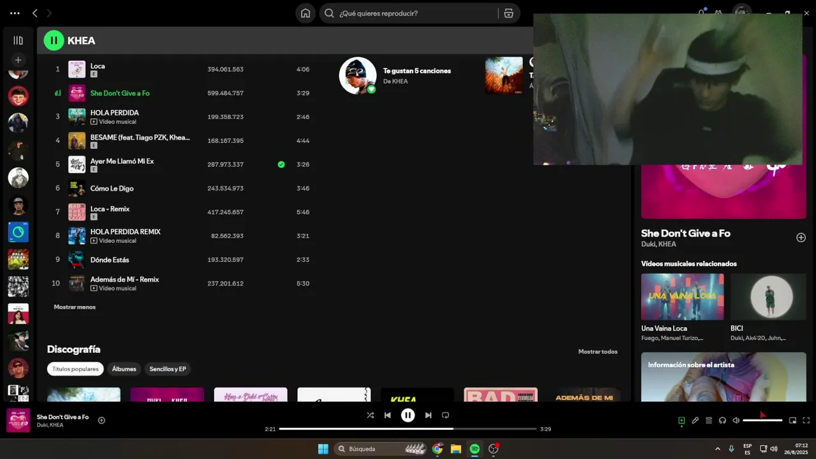Mute volume via the speaker icon
The image size is (816, 459).
(736, 420)
